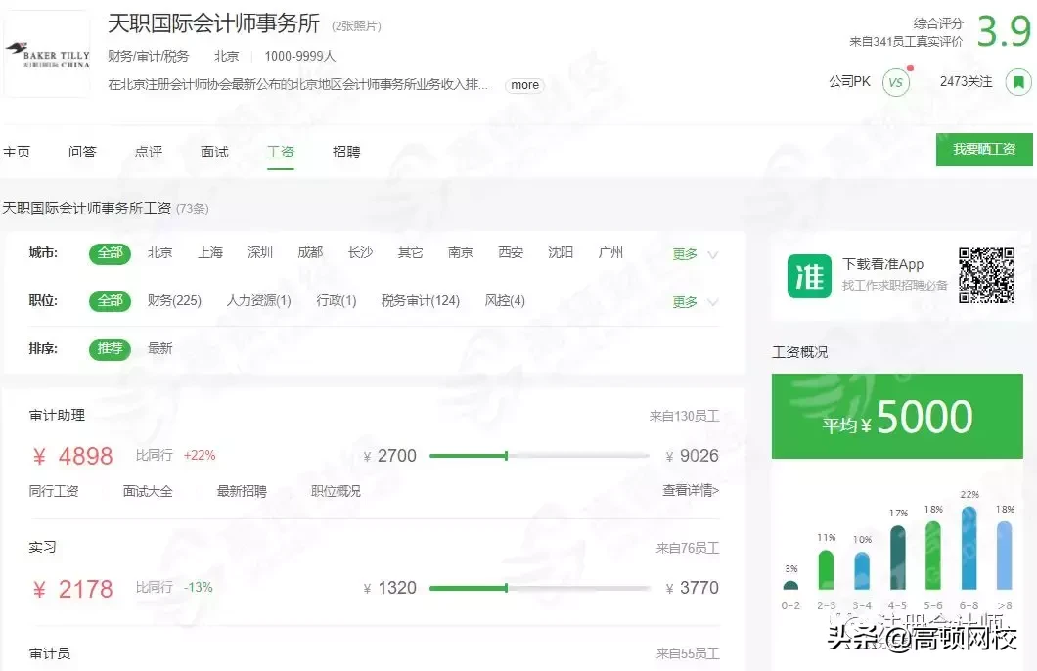Click the 审计助理 salary range slider handle
1037x671 pixels.
click(x=506, y=455)
